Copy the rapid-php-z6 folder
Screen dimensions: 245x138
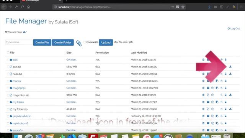point(212,123)
